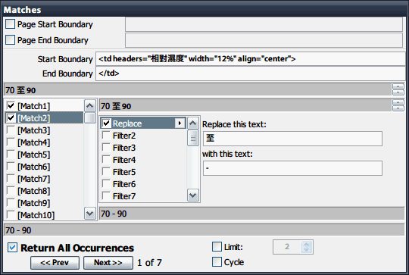Viewport: 409px width, 275px height.
Task: Select the Filter2 row label
Action: pos(124,136)
